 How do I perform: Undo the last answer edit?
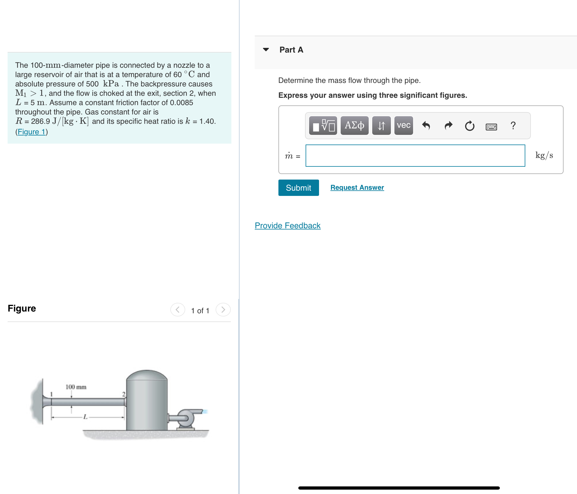tap(426, 125)
